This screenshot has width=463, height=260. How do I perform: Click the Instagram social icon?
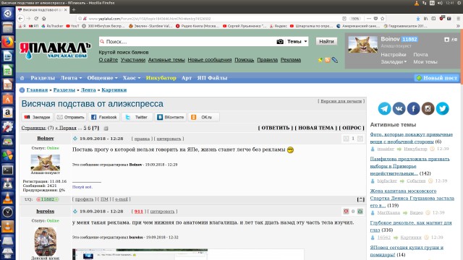pyautogui.click(x=428, y=108)
